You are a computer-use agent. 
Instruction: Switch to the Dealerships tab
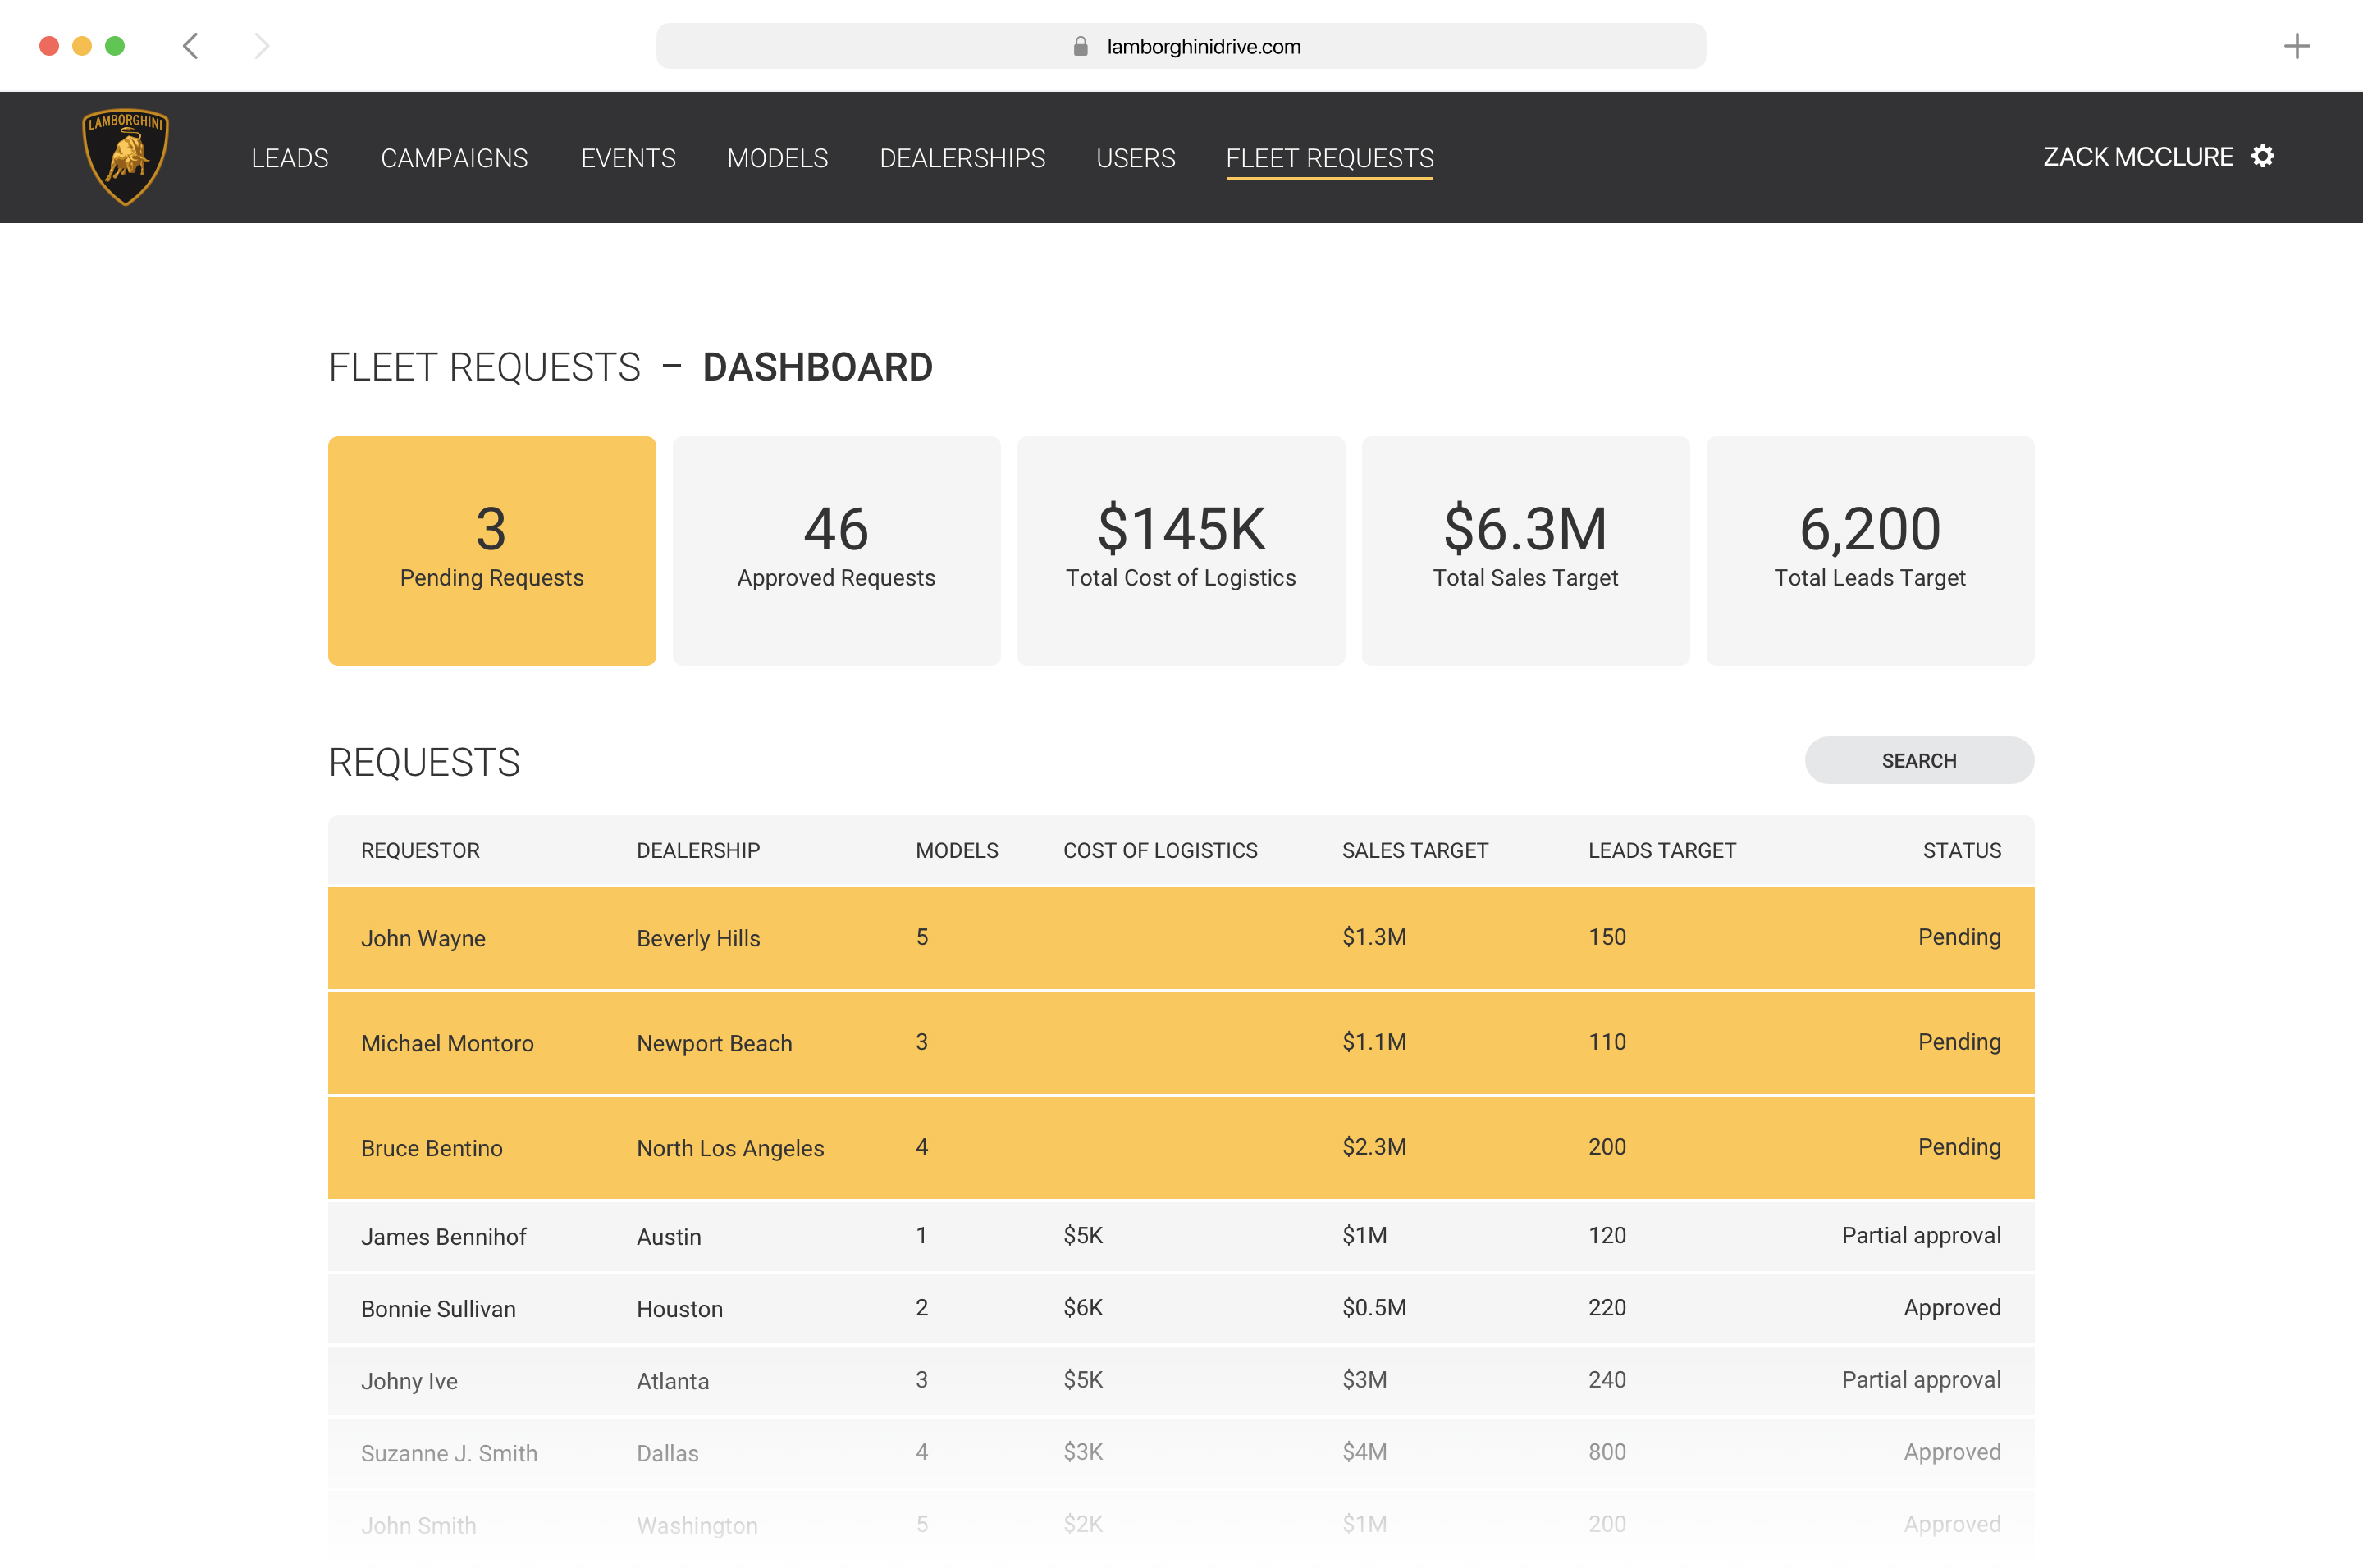coord(962,158)
